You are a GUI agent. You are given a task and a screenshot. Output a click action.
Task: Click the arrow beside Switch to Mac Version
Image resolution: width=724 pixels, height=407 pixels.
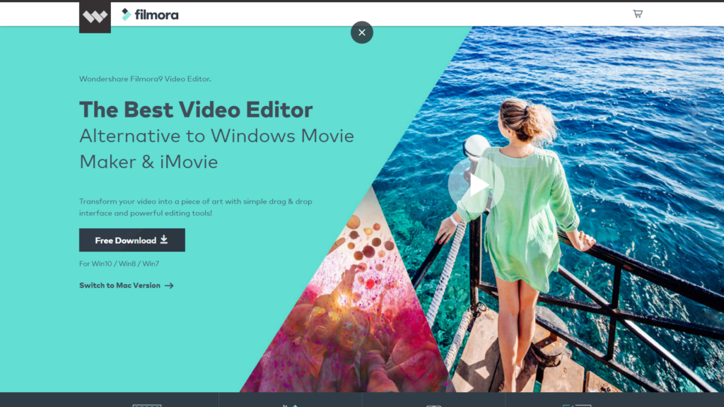(x=169, y=285)
